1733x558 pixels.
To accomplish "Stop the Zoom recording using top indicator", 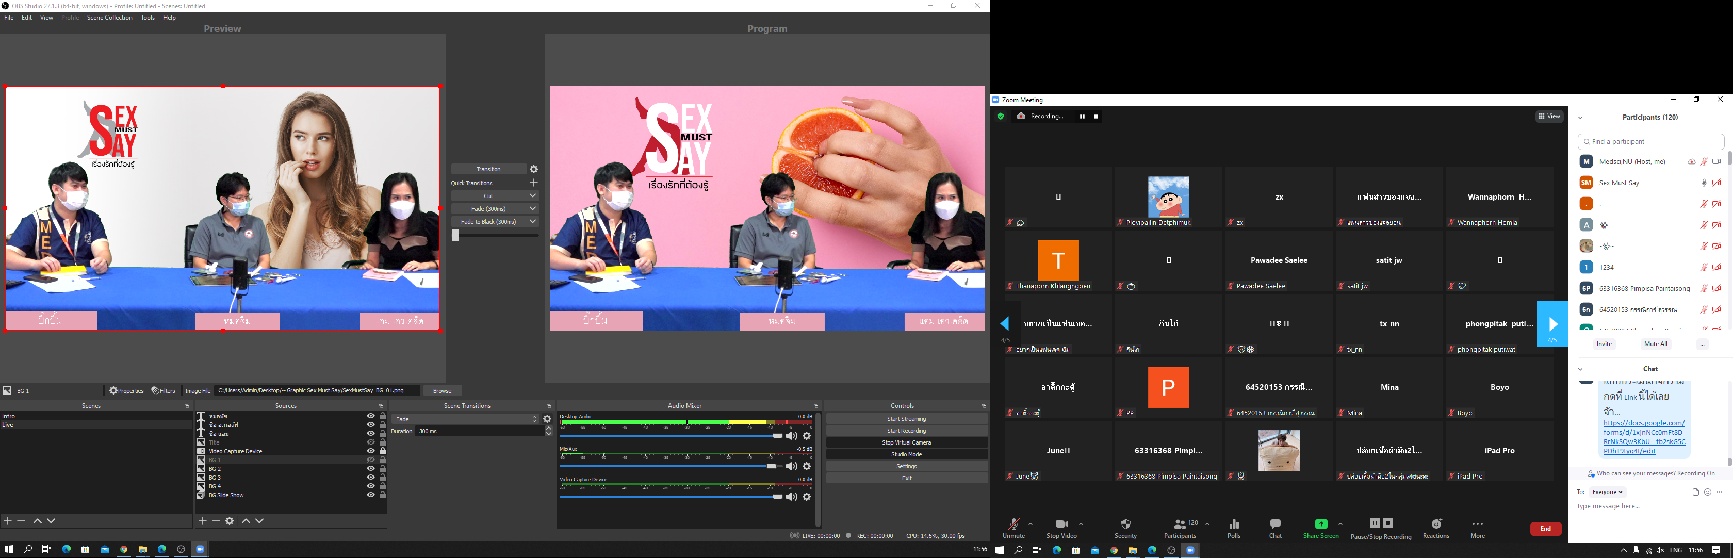I will [x=1096, y=117].
